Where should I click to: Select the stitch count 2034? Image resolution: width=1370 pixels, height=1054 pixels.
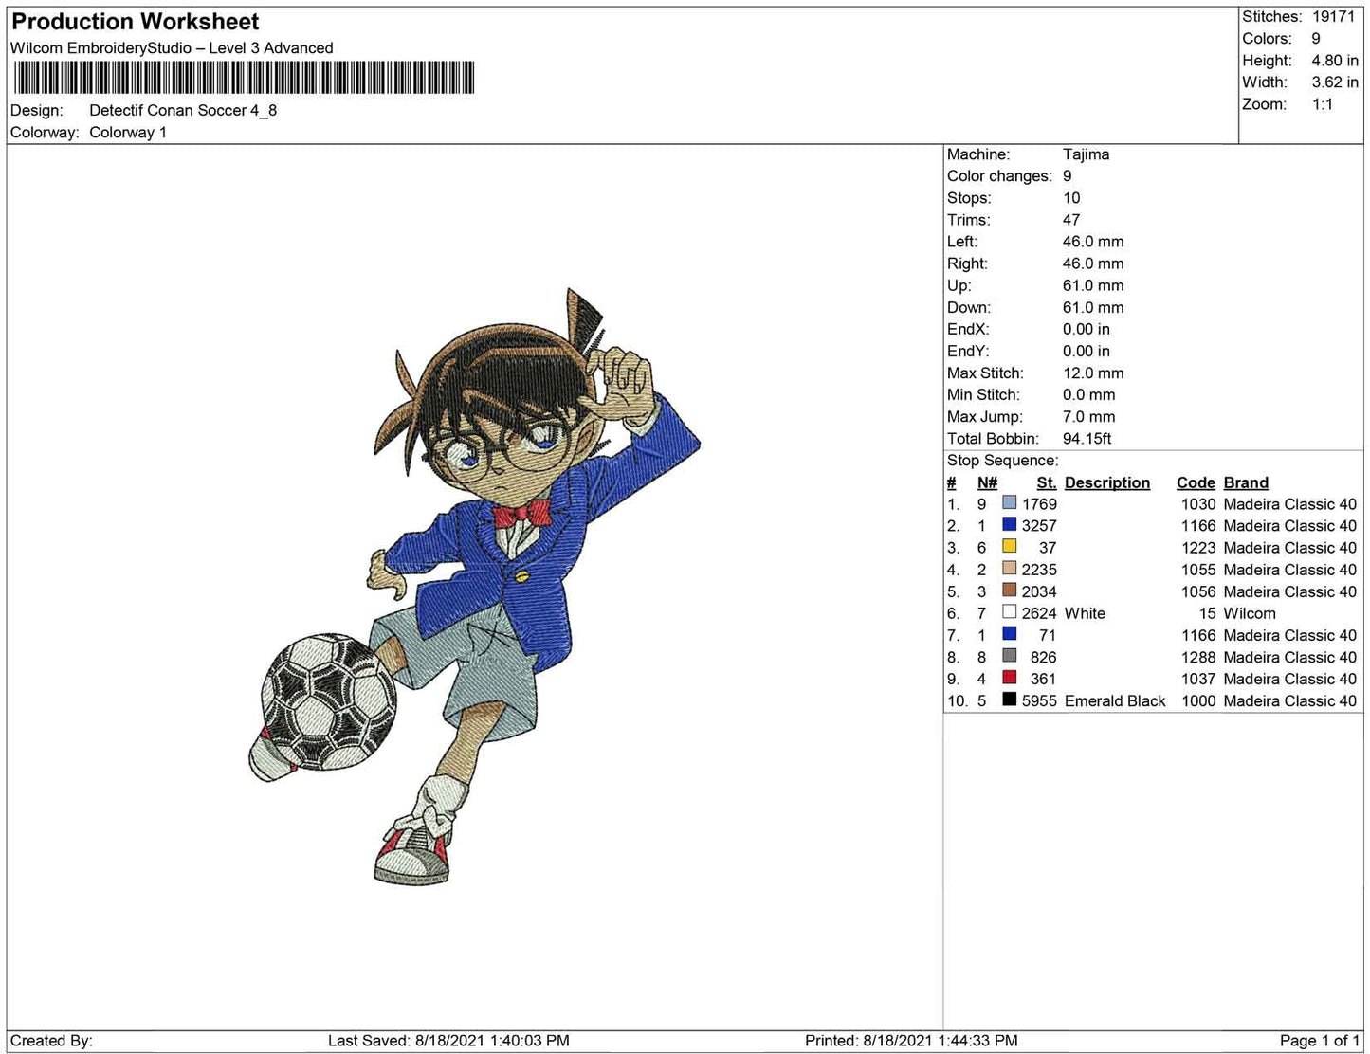pyautogui.click(x=1039, y=591)
